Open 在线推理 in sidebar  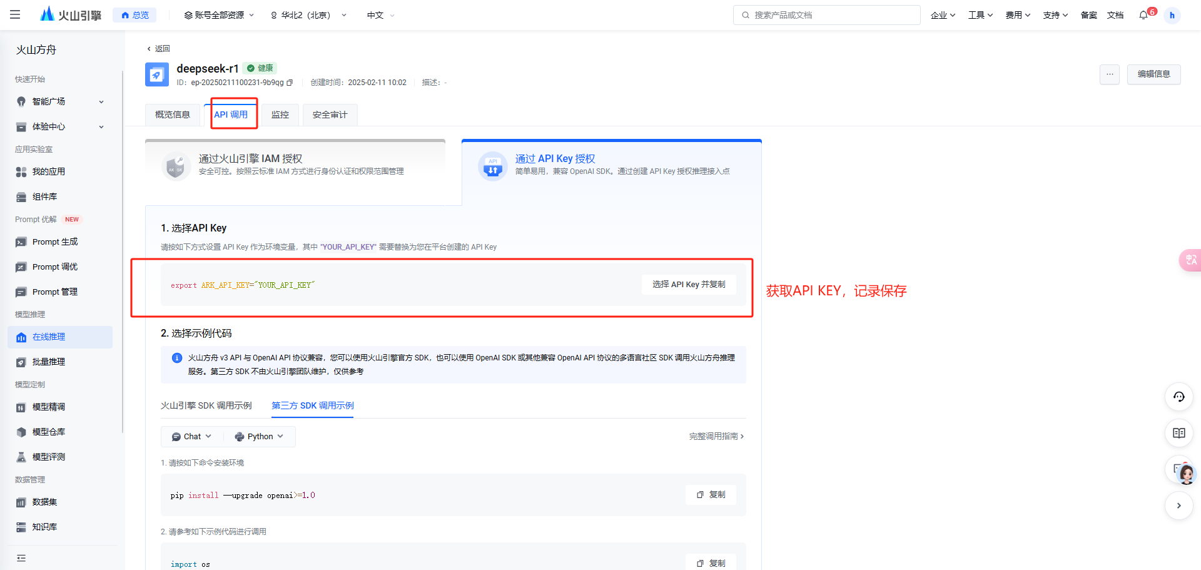coord(60,337)
